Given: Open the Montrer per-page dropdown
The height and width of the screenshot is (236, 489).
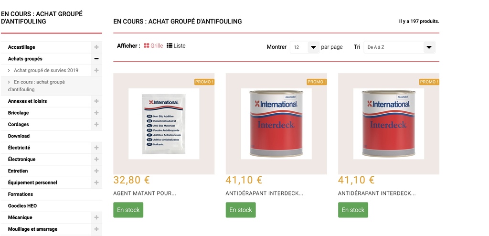Looking at the screenshot, I should click(305, 47).
